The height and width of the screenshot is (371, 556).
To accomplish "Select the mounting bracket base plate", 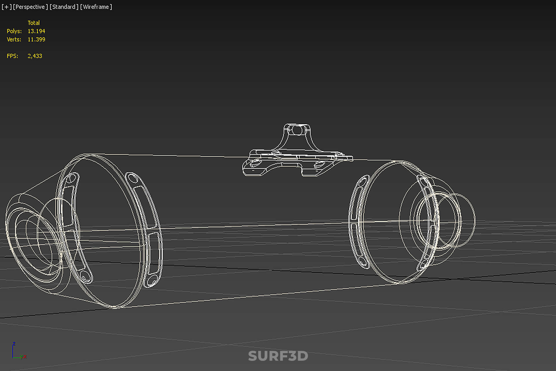I will click(297, 163).
